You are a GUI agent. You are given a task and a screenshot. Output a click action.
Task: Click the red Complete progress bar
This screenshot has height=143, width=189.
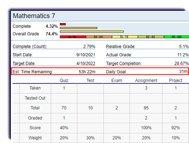click(x=63, y=24)
